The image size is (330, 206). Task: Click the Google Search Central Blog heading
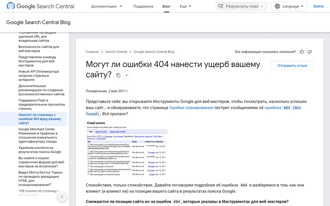tap(38, 22)
